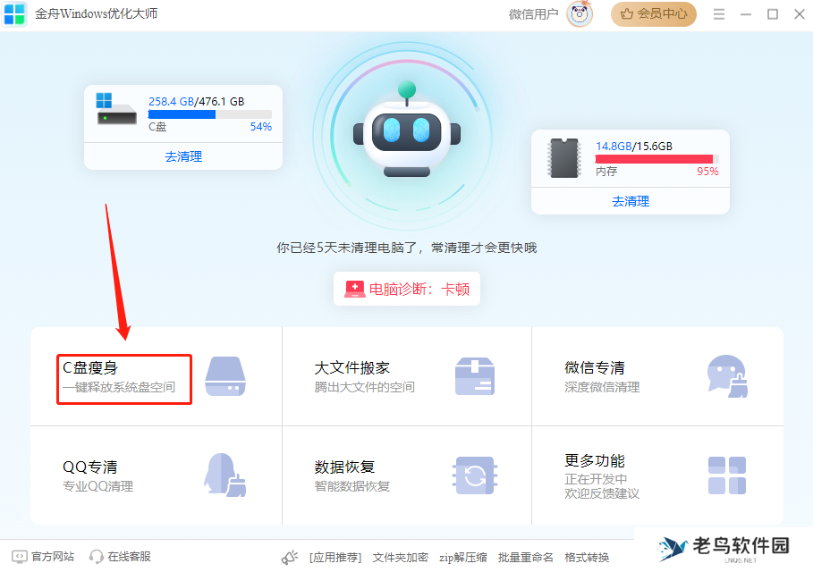Select the 数据恢复 recovery arrows icon
Image resolution: width=813 pixels, height=572 pixels.
click(x=475, y=475)
